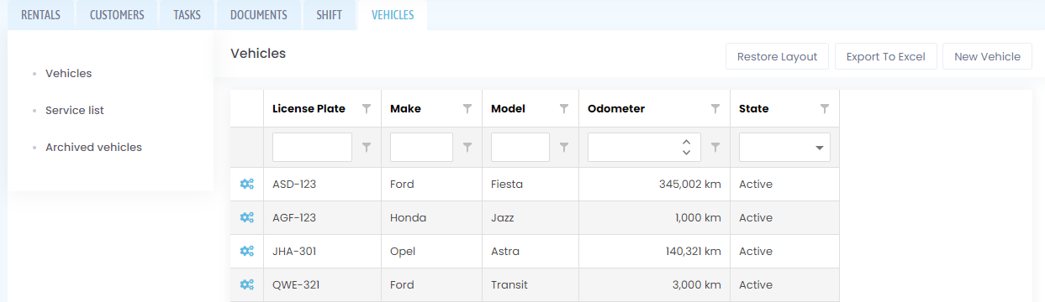Image resolution: width=1045 pixels, height=302 pixels.
Task: Click Odometer column header filter icon
Action: (715, 108)
